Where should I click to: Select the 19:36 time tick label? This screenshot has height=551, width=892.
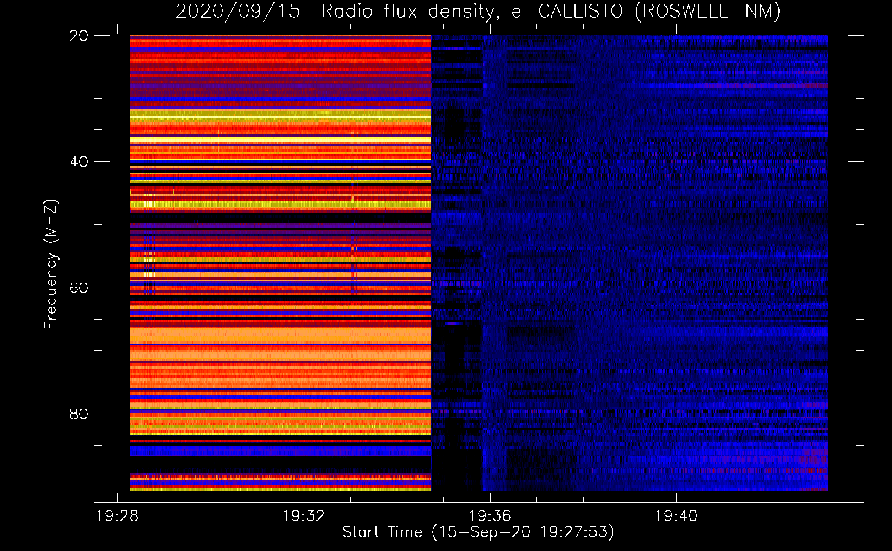(490, 516)
